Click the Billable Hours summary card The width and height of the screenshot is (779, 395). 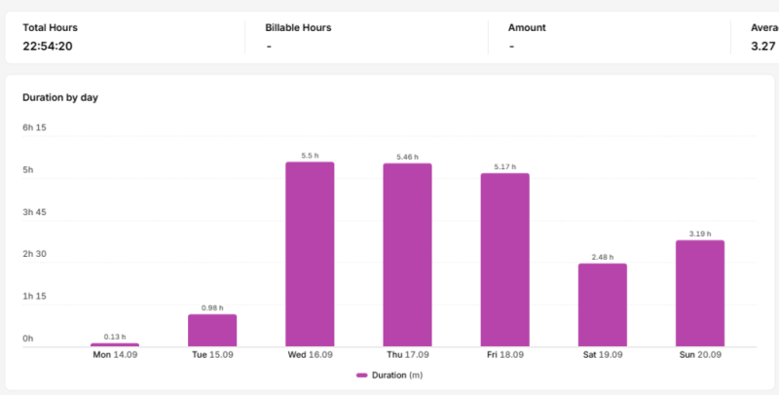pyautogui.click(x=366, y=37)
